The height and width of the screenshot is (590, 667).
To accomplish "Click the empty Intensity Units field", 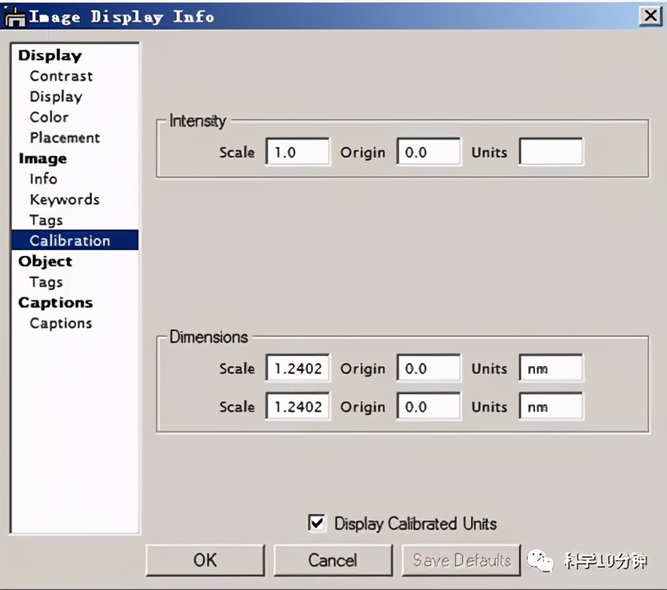I will pos(551,152).
